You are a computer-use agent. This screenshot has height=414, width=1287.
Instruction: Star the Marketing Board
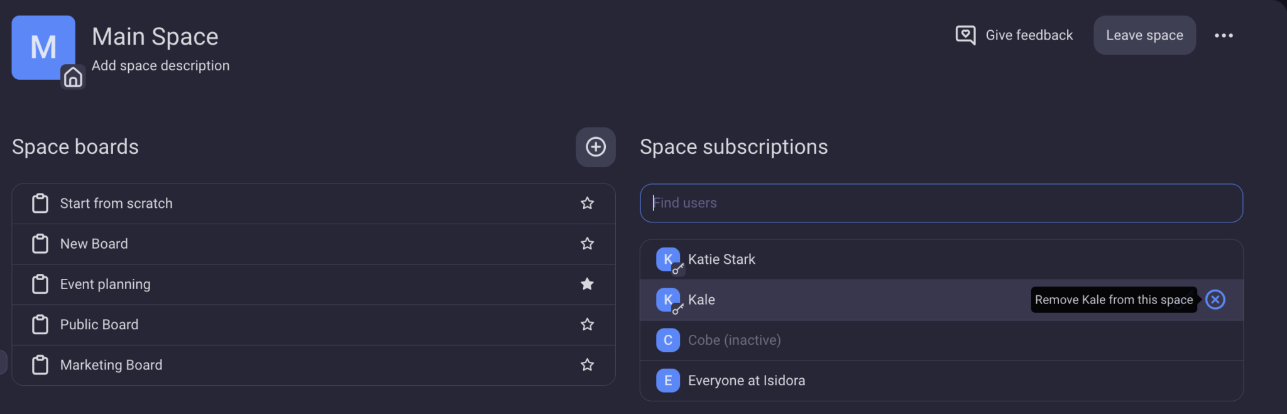point(587,364)
